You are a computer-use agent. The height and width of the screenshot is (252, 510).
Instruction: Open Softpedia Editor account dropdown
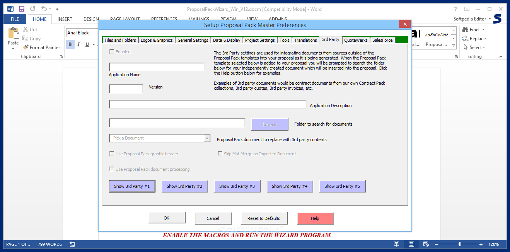point(490,19)
